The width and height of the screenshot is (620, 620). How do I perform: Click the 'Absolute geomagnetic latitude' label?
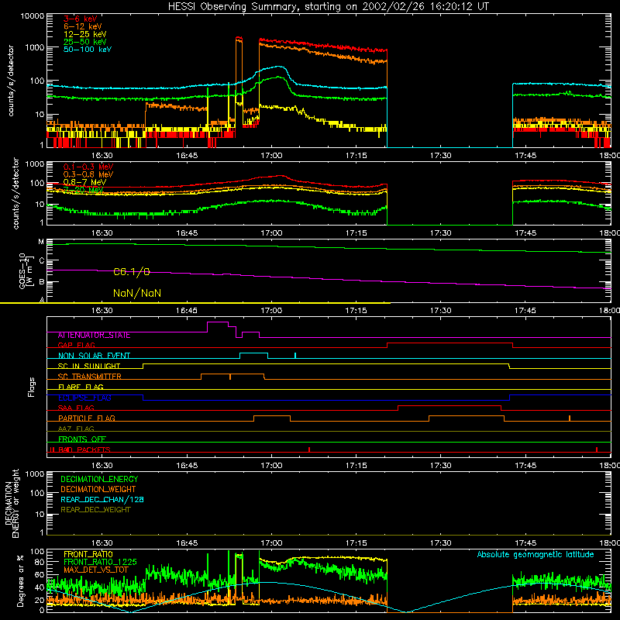tap(536, 555)
